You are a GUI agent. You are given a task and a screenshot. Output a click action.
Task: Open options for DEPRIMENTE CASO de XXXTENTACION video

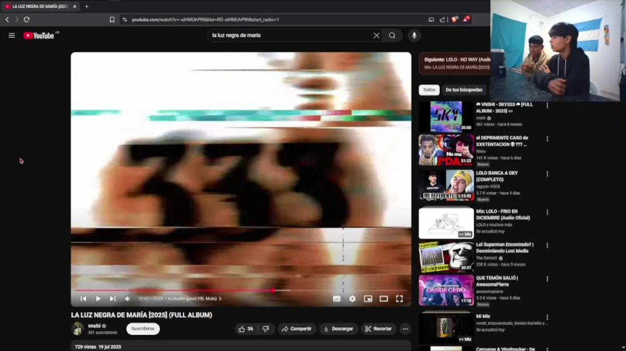547,139
